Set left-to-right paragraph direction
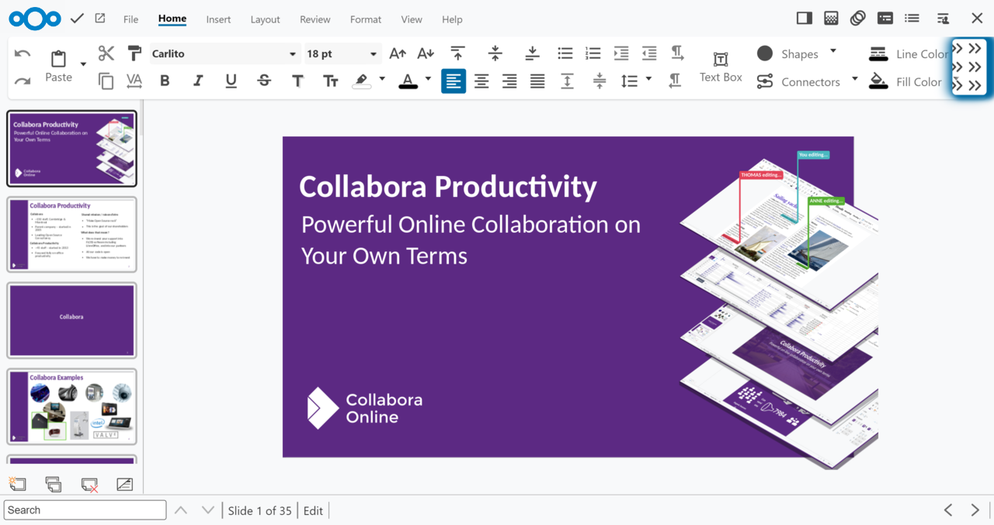The height and width of the screenshot is (525, 994). coord(677,54)
